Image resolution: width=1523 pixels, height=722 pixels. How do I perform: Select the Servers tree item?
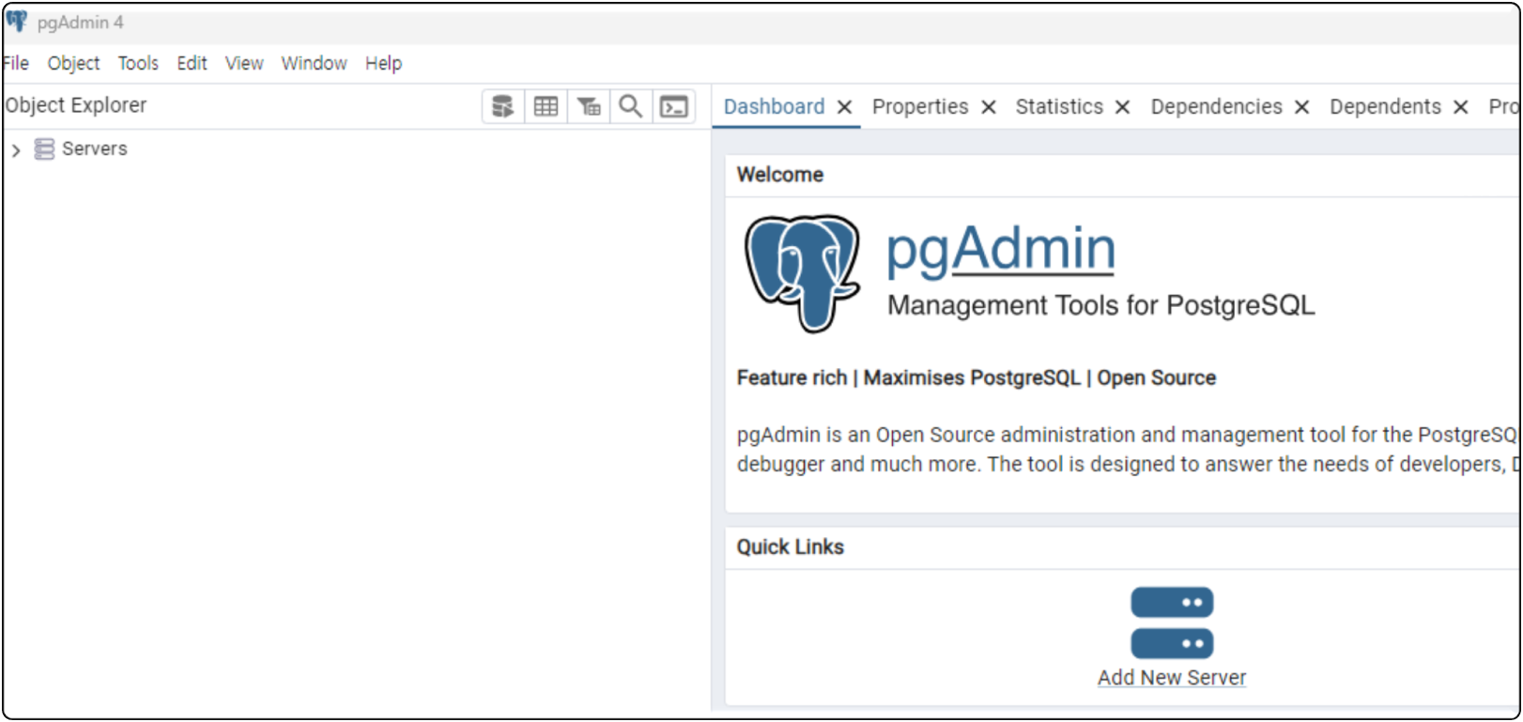(95, 148)
